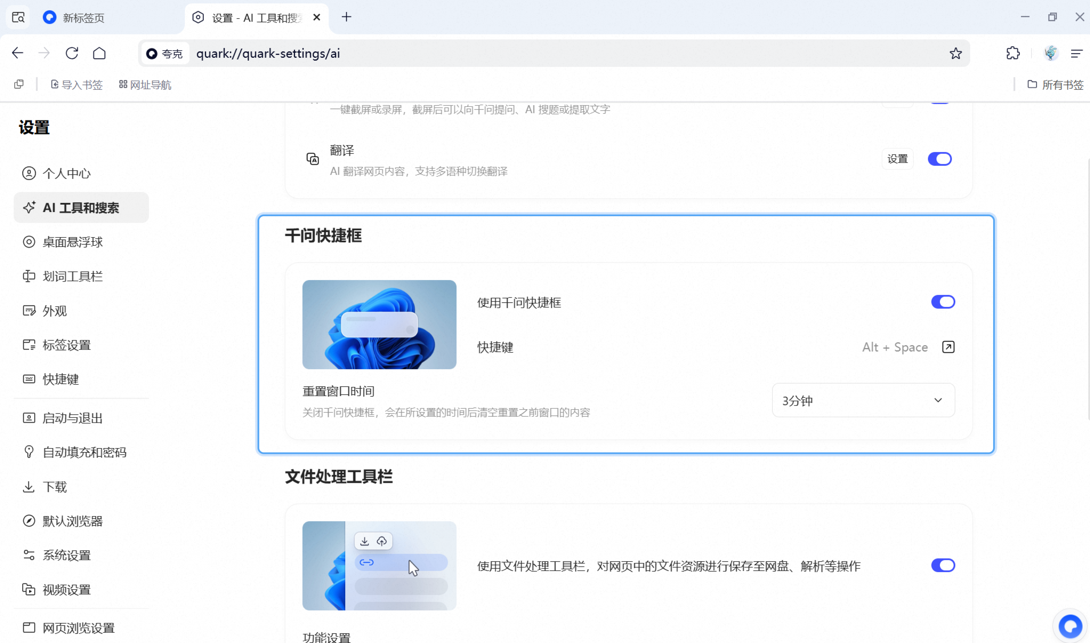Screen dimensions: 1090x643
Task: Go to home page icon
Action: (99, 53)
